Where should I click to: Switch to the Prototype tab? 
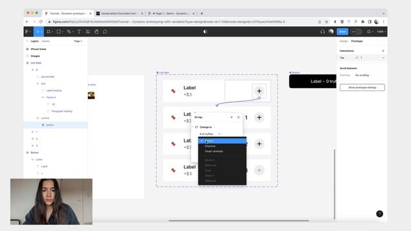[x=357, y=41]
